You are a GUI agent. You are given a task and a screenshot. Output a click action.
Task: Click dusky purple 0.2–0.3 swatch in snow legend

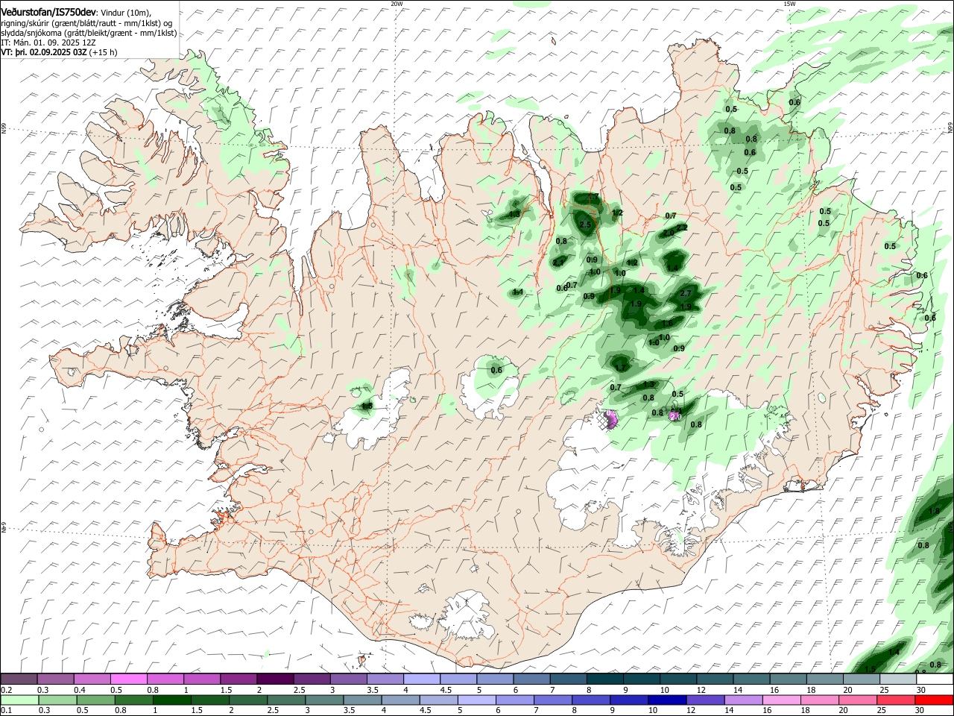[x=19, y=679]
